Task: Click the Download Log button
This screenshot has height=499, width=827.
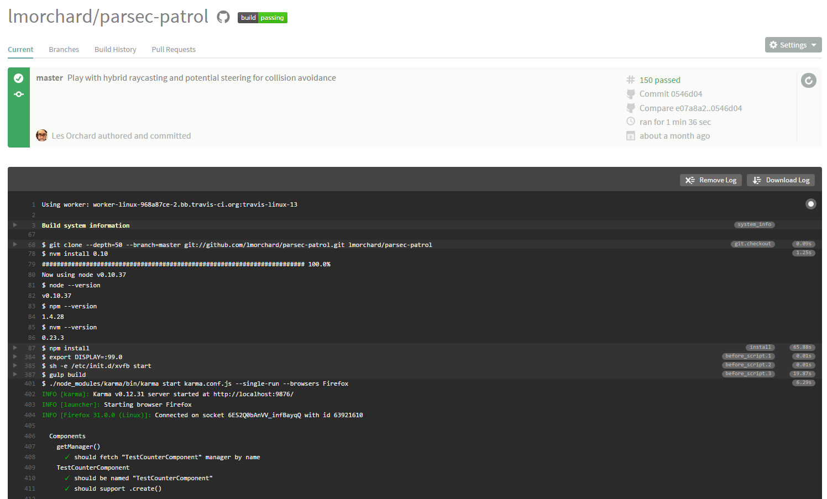Action: coord(781,180)
